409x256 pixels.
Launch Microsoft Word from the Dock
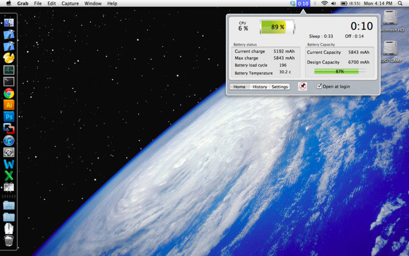pos(9,164)
